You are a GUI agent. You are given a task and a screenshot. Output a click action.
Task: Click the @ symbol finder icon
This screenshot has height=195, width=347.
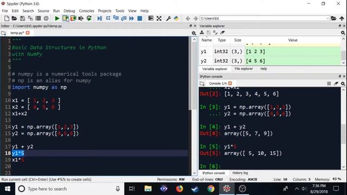(x=46, y=18)
